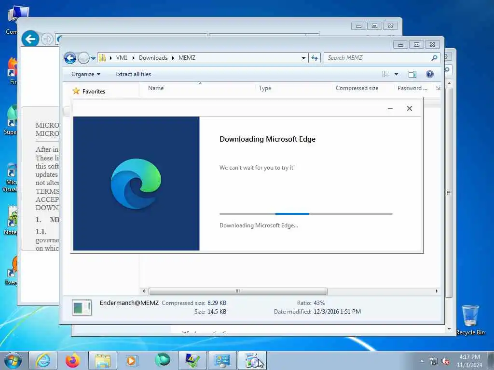The height and width of the screenshot is (370, 494).
Task: Click back arrow in the rear window
Action: click(x=30, y=39)
